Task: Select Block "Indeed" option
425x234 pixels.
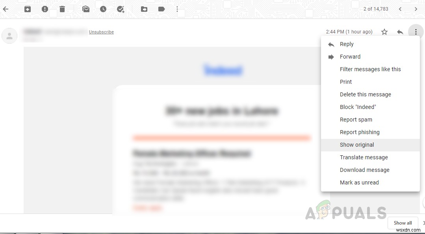Action: (x=370, y=107)
